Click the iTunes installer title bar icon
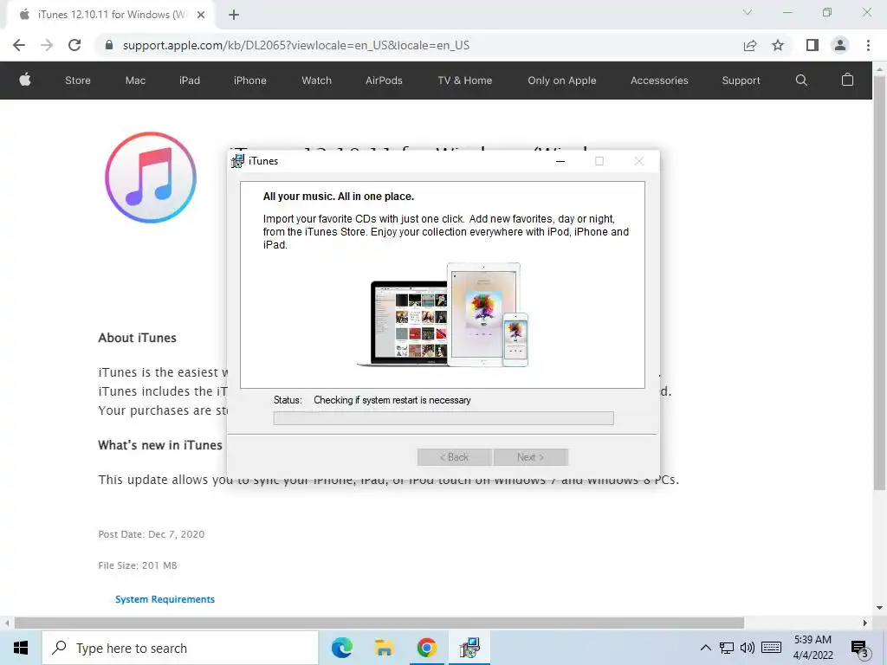The width and height of the screenshot is (887, 665). click(237, 161)
